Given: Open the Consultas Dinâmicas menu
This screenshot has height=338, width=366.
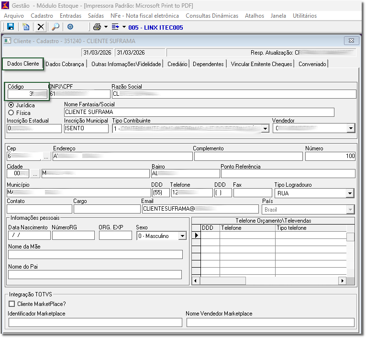Looking at the screenshot, I should point(211,16).
